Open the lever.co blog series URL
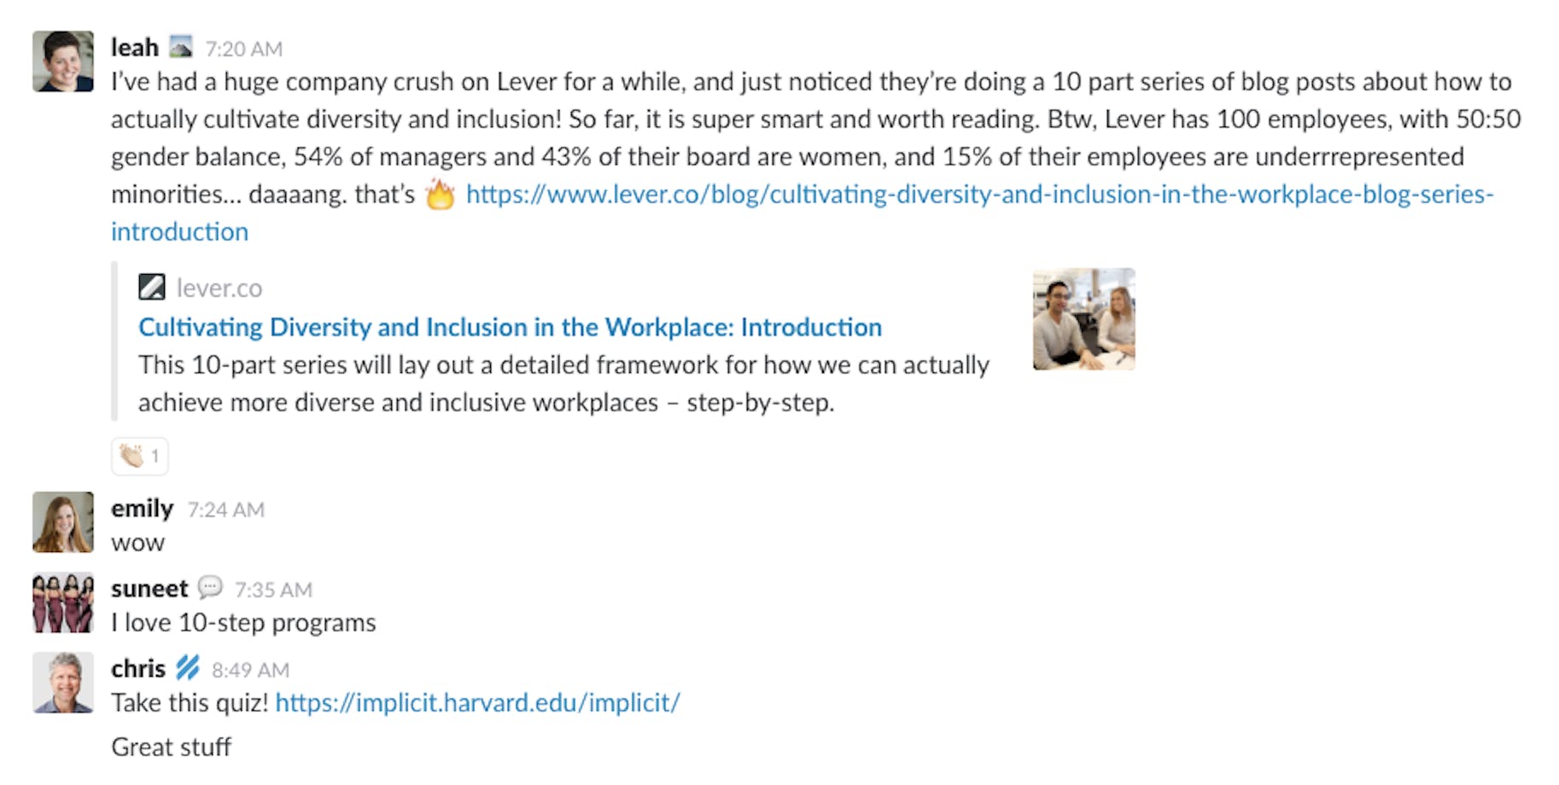 [803, 212]
